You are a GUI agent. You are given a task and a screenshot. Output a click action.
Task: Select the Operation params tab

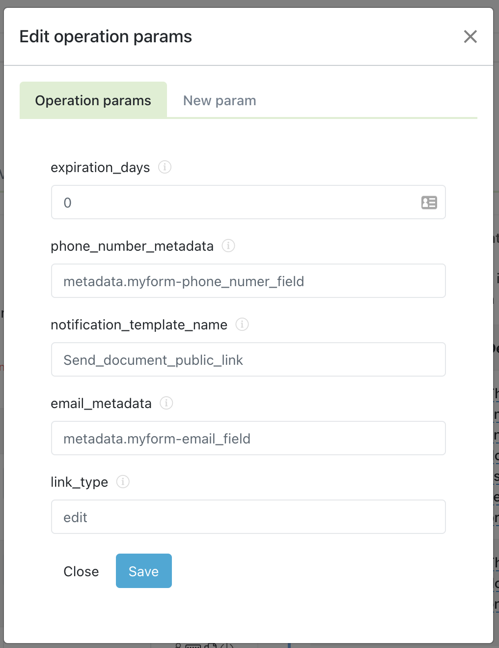pos(93,100)
